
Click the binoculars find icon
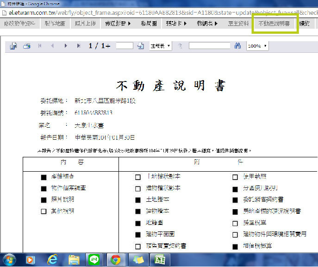point(237,46)
